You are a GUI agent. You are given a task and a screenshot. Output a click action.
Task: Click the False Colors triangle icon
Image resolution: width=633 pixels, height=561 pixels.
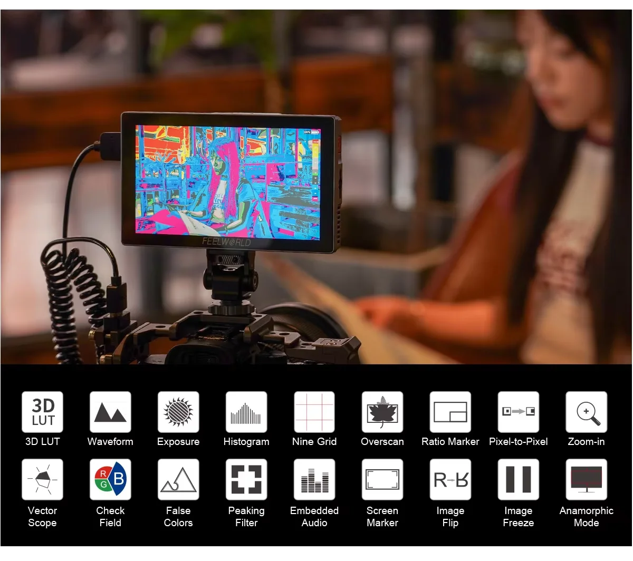coord(178,479)
